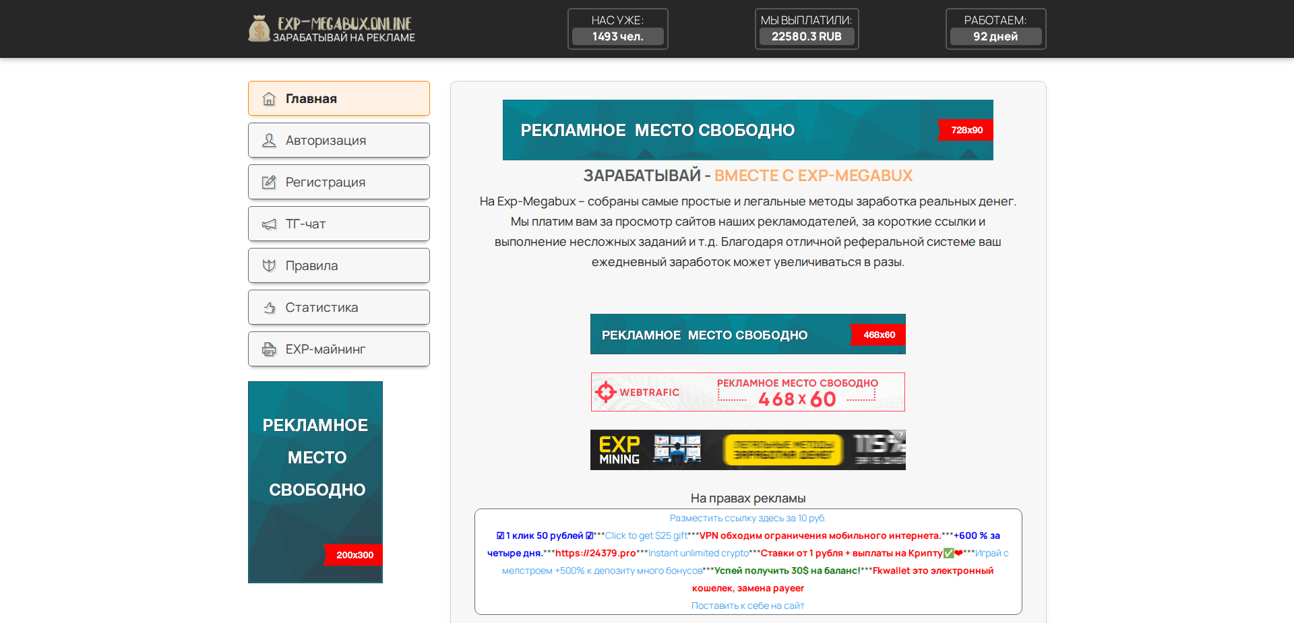Screen dimensions: 1294x623
Task: Click the МЫ ВЫПЛАТИЛИ payout counter
Action: [x=806, y=28]
